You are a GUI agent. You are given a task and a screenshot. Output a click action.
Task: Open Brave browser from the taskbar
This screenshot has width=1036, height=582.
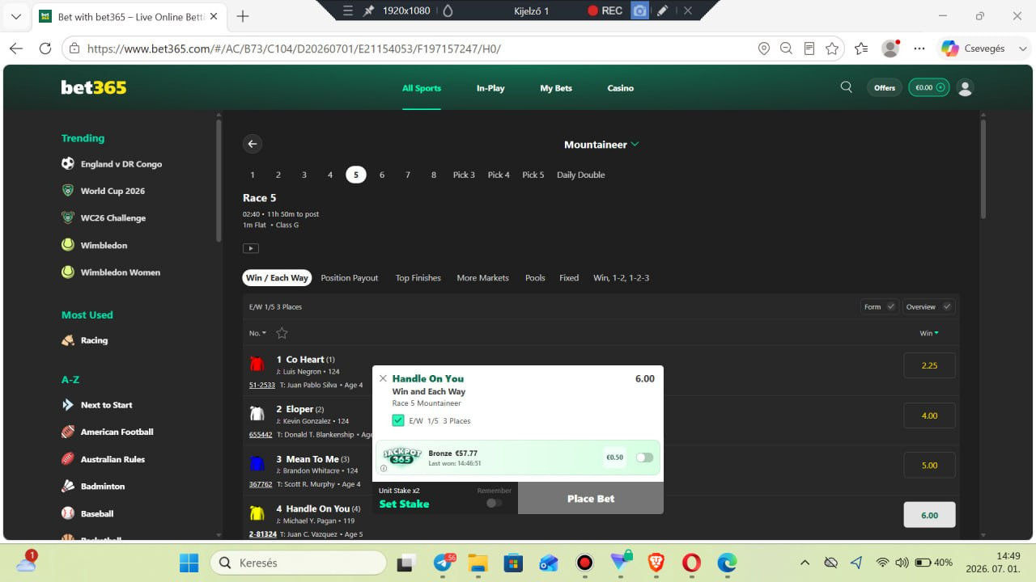coord(656,563)
